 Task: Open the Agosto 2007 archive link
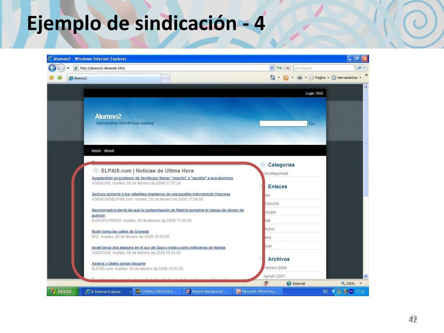click(274, 276)
